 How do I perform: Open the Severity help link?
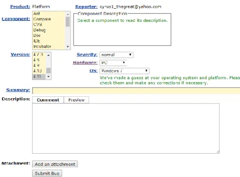[87, 54]
